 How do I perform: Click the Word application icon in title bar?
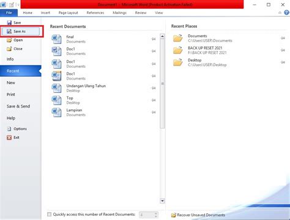[3, 4]
